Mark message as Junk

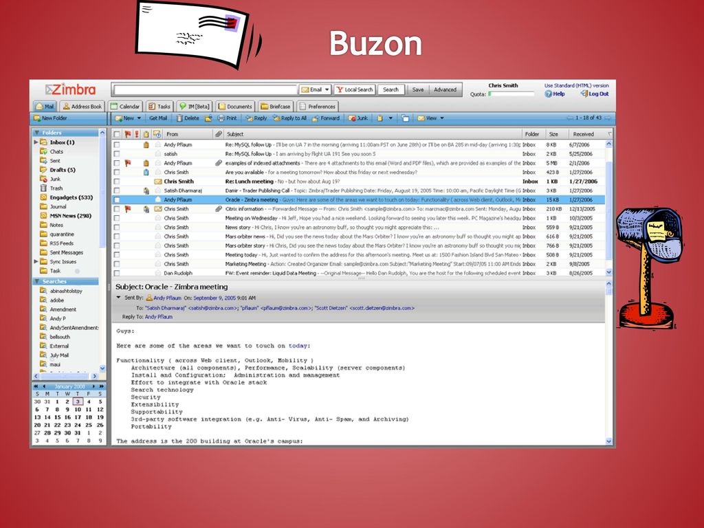[x=357, y=118]
